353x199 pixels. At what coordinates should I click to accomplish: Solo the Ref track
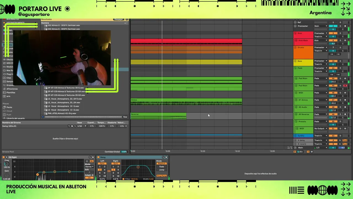click(x=340, y=22)
